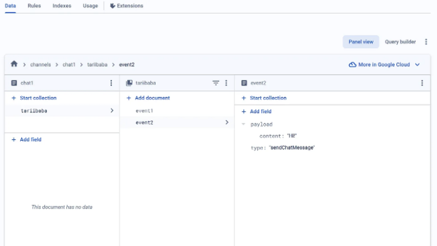Viewport: 437px width, 246px height.
Task: Click the type field sendChatMessage value
Action: (x=292, y=148)
